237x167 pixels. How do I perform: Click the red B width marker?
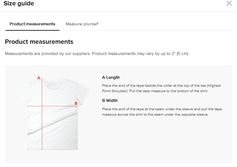point(76,103)
